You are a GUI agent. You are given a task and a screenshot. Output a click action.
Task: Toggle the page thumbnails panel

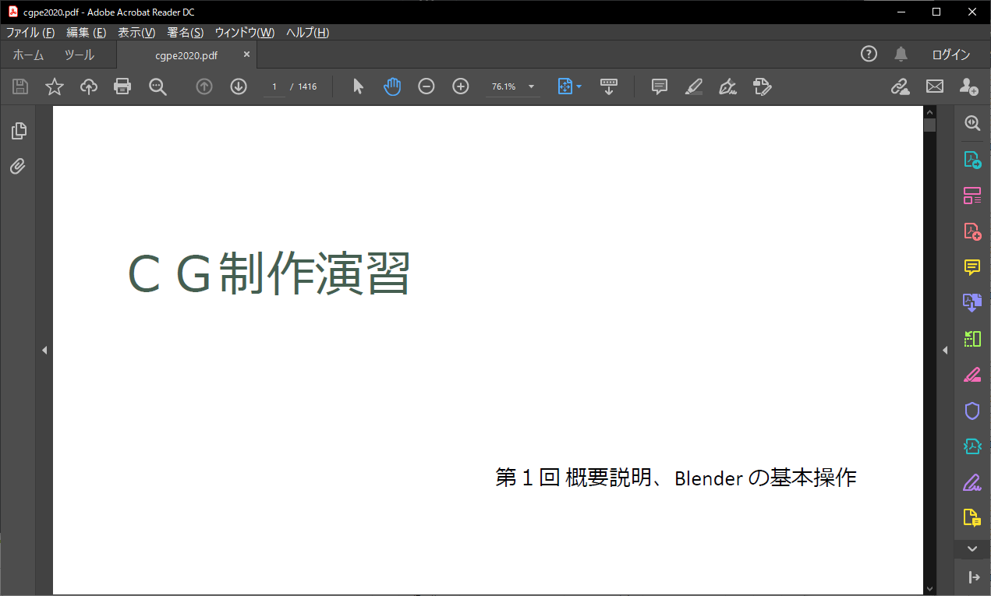tap(18, 130)
